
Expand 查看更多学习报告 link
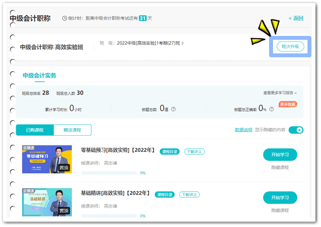coord(280,93)
